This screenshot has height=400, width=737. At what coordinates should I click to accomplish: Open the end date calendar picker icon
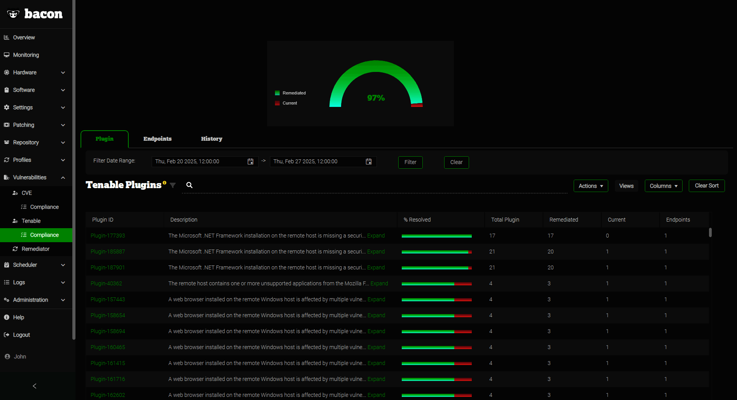[x=369, y=161]
